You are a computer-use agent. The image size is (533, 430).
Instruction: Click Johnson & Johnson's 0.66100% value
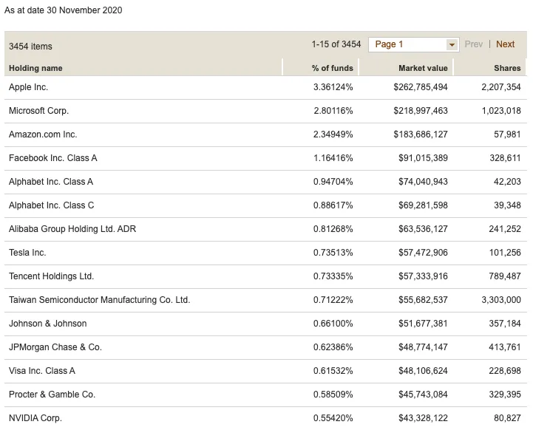pyautogui.click(x=333, y=324)
